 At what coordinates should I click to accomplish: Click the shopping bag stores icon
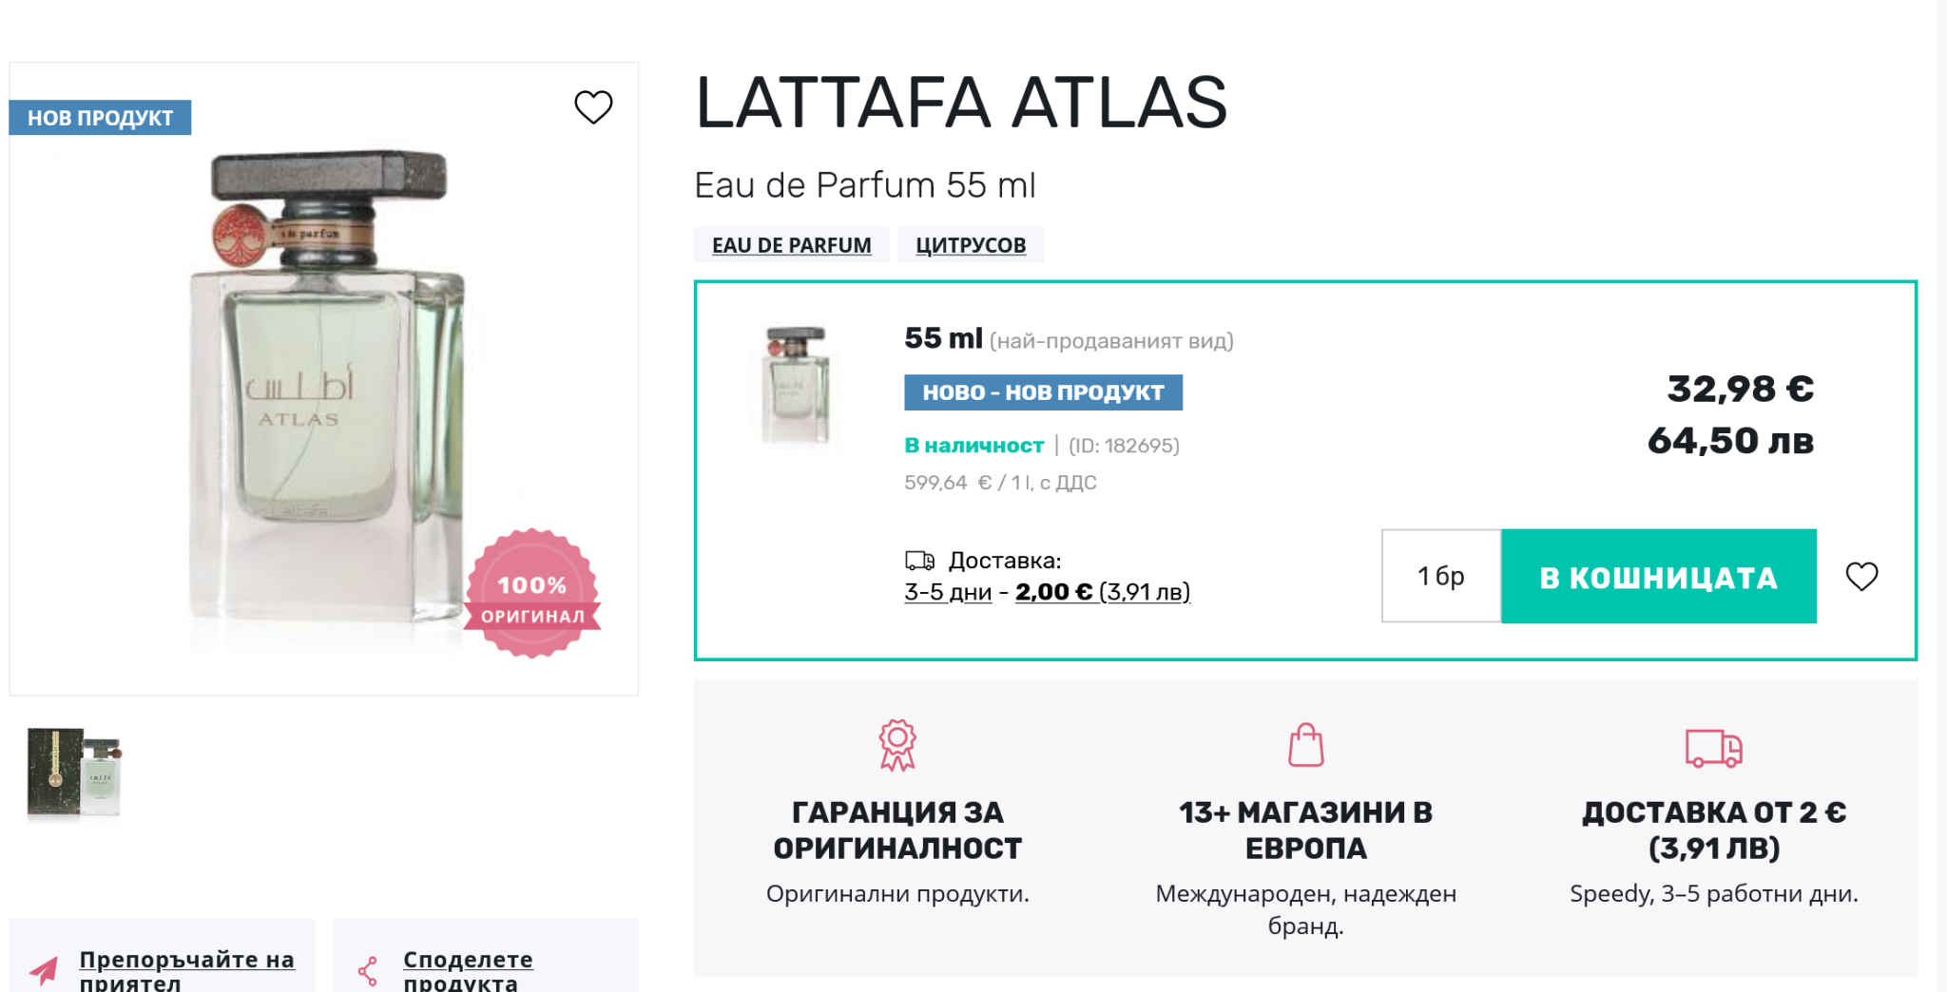[1305, 745]
